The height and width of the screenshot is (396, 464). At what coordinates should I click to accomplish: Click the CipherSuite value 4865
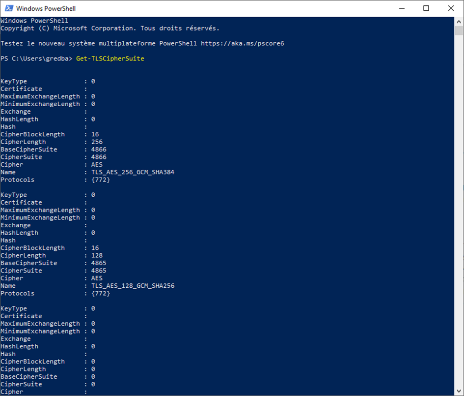pyautogui.click(x=99, y=271)
